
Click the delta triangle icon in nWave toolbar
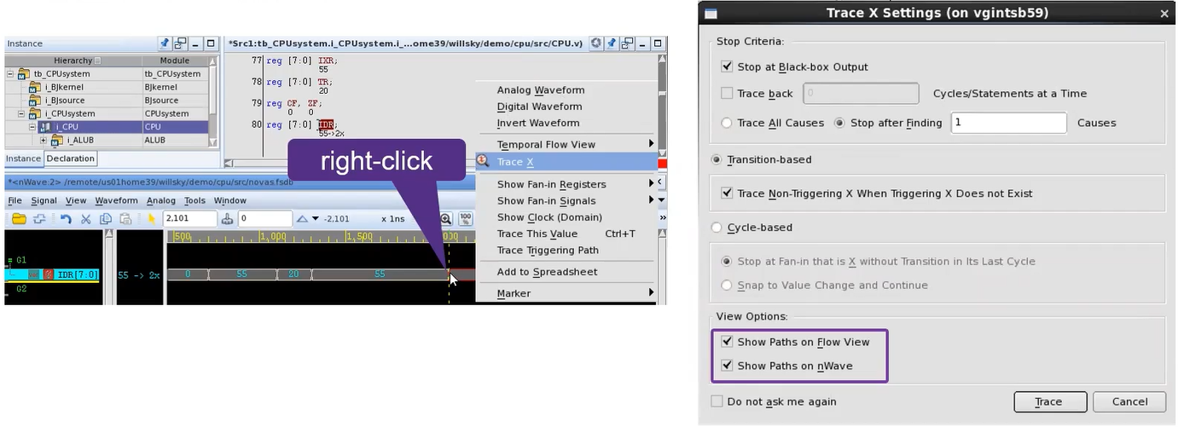pyautogui.click(x=301, y=219)
